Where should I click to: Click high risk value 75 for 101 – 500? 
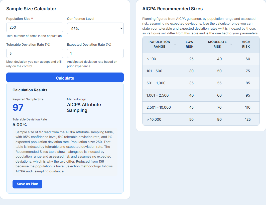click(248, 71)
